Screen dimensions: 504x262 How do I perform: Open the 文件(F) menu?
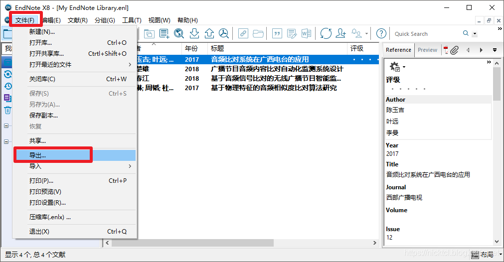click(x=25, y=20)
